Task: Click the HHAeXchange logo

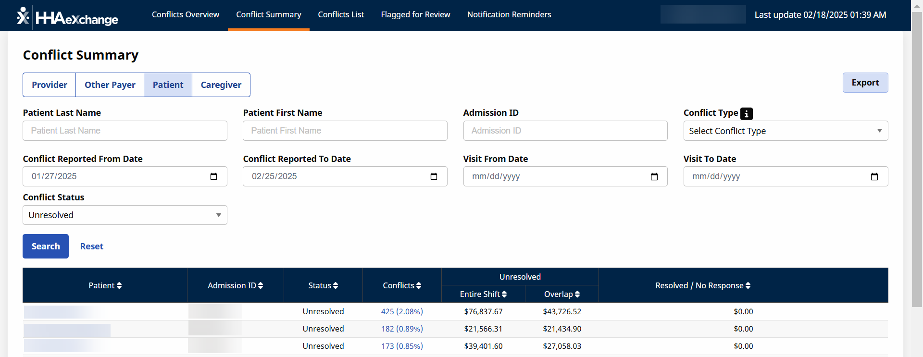Action: tap(67, 17)
